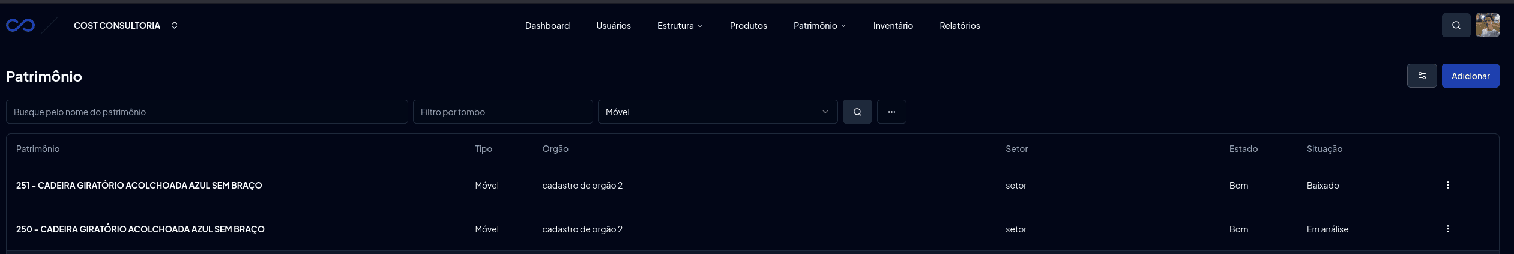Focus the patrimônio name search field

(x=207, y=112)
